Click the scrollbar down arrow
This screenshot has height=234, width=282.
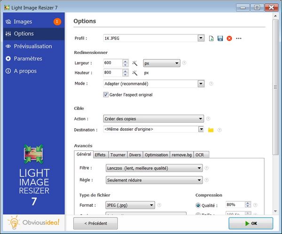pyautogui.click(x=275, y=211)
